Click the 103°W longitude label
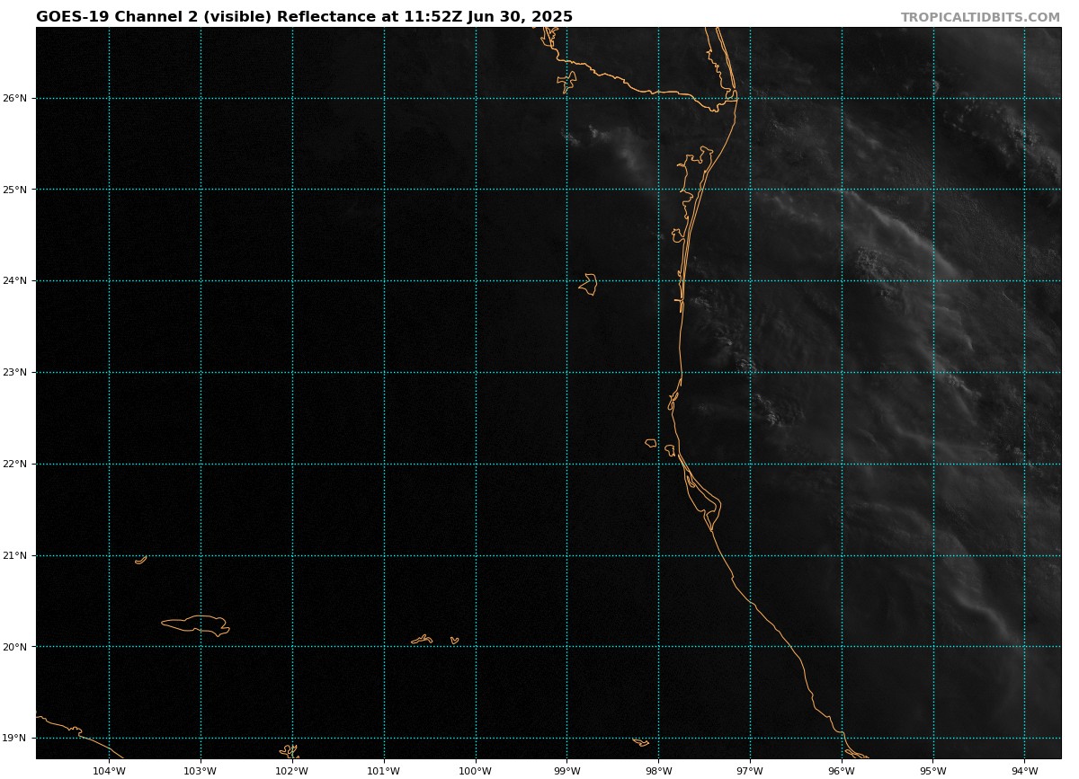This screenshot has width=1079, height=779. pos(201,770)
